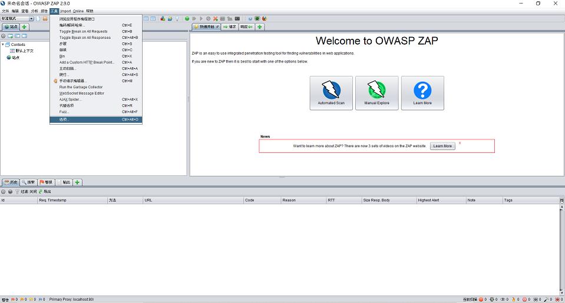Click the light bulb toolbar icon
This screenshot has height=303, width=565.
(x=177, y=18)
